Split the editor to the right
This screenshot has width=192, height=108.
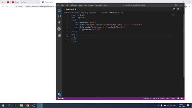point(178,9)
